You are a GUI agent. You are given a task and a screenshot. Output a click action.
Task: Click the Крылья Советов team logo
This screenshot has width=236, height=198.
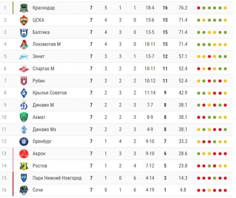tap(24, 93)
